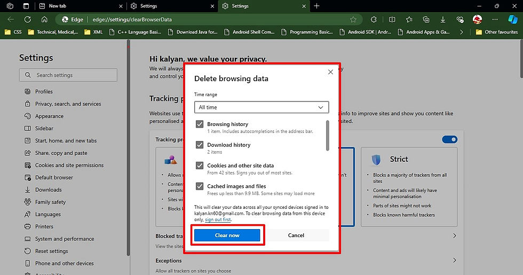Add page to favourites star icon
523x275 pixels.
pyautogui.click(x=353, y=20)
